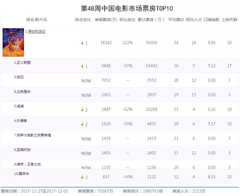Click the 排名变化 column header
The image size is (240, 196).
click(83, 20)
